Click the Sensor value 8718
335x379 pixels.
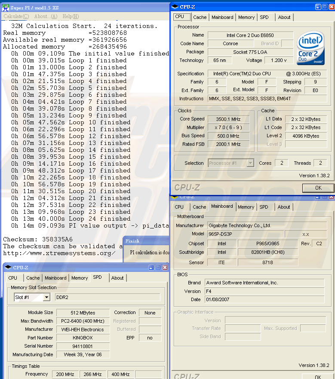point(268,262)
